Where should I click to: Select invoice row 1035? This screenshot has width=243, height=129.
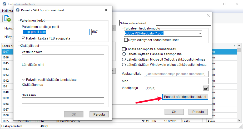pyautogui.click(x=119, y=121)
